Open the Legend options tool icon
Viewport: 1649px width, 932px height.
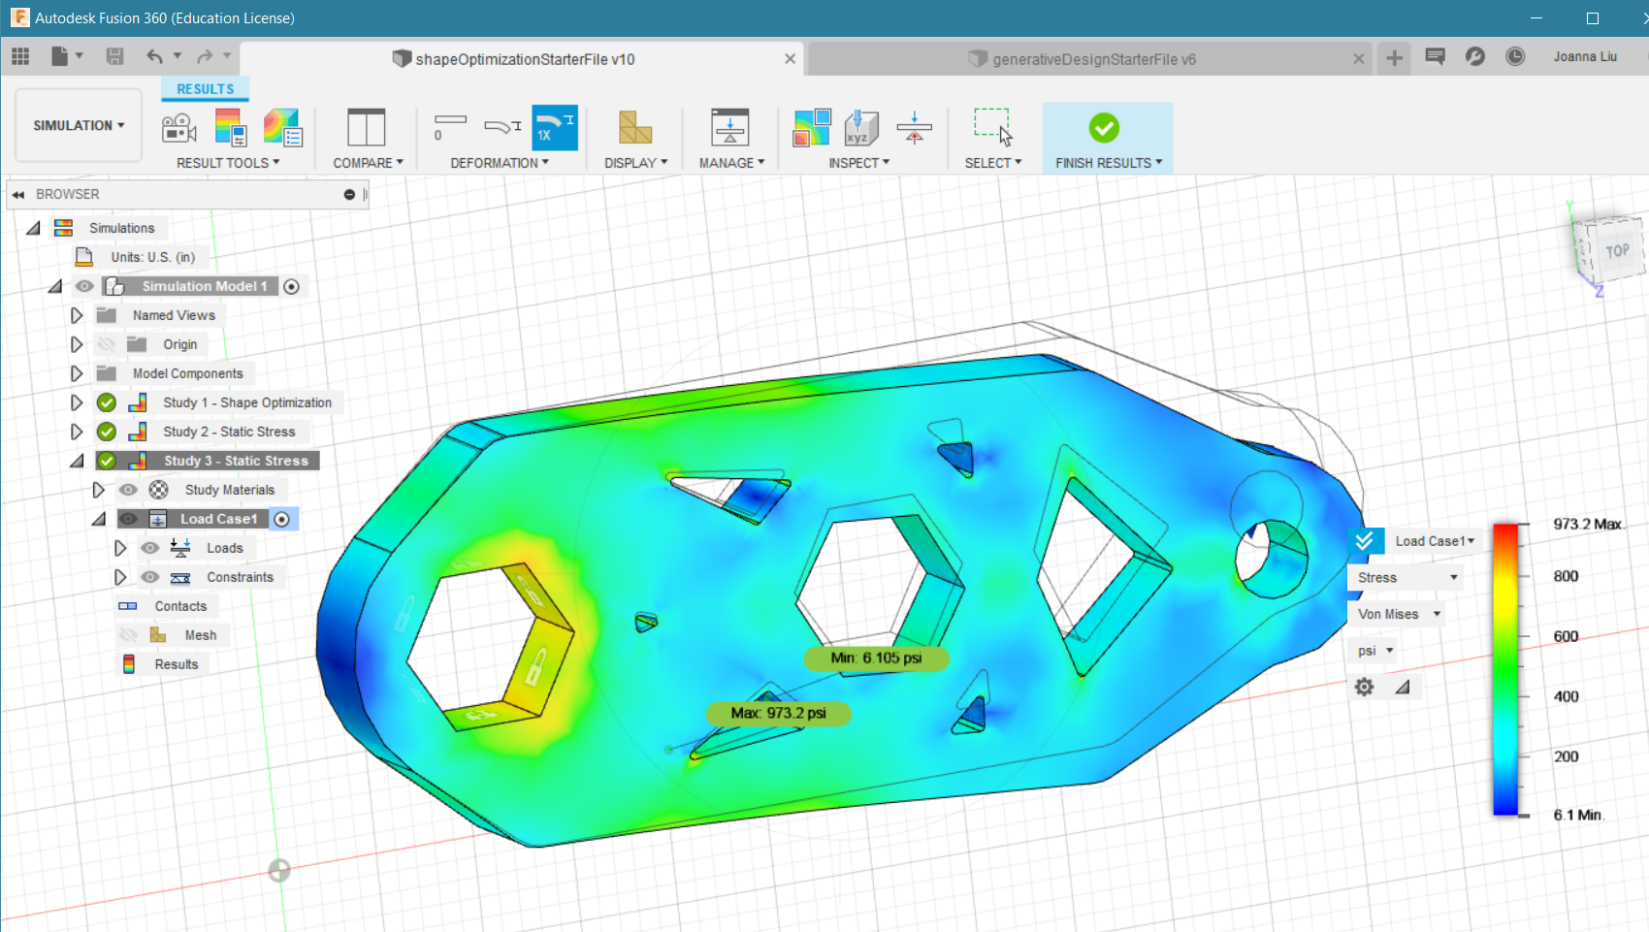[x=231, y=128]
